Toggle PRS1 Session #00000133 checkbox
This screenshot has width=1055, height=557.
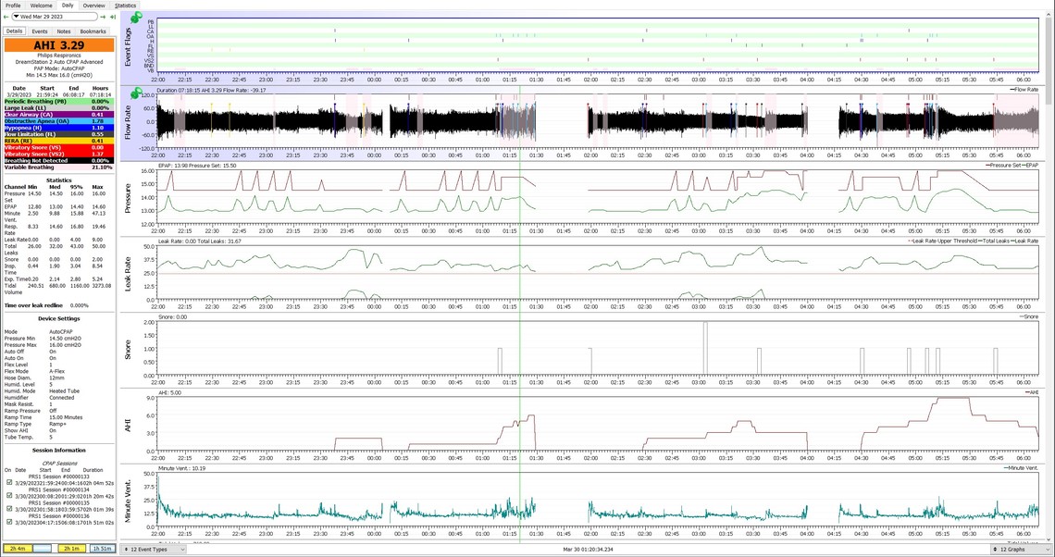8,482
